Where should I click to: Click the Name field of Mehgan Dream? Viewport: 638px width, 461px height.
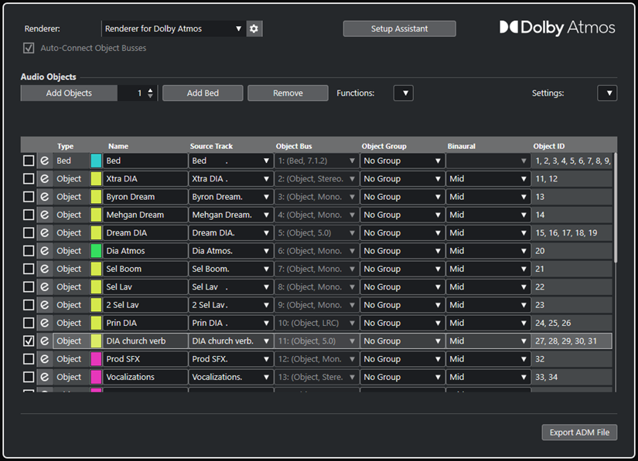coord(145,215)
